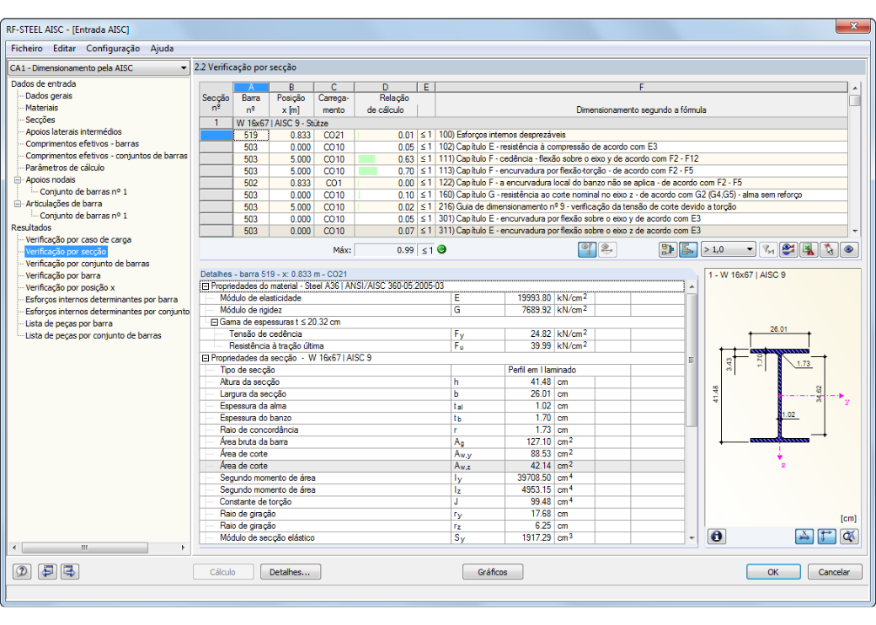Click the blue eye view icon at toolbar end
The width and height of the screenshot is (876, 625).
click(x=849, y=249)
